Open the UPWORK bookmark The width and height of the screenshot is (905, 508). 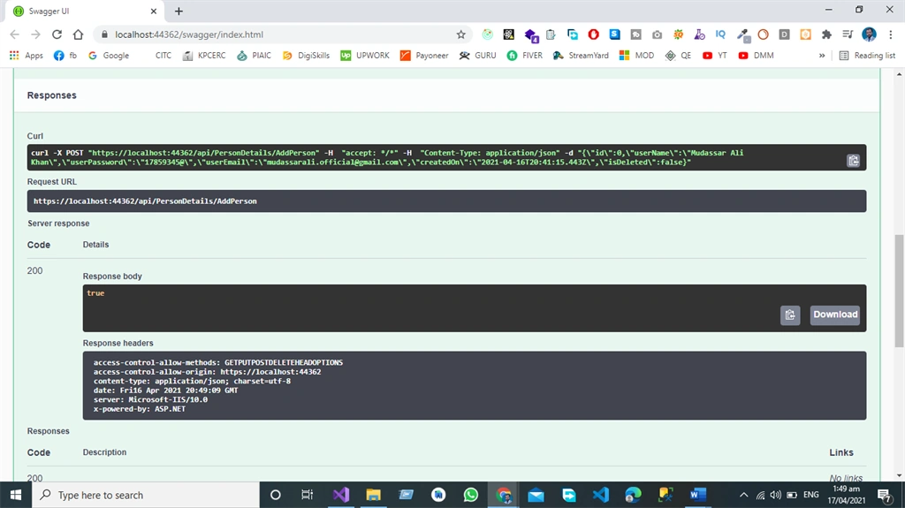(365, 56)
